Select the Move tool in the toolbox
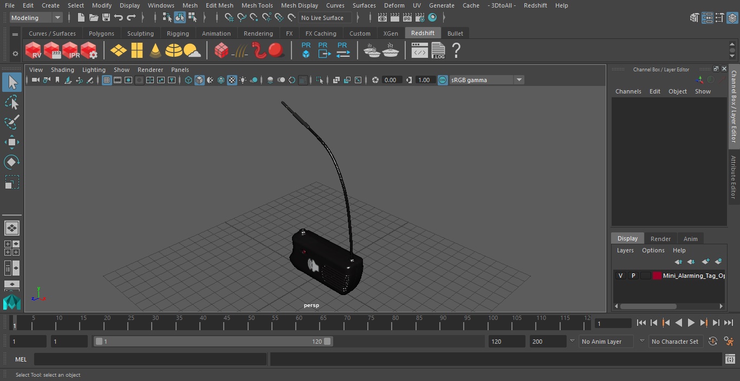 click(x=12, y=142)
